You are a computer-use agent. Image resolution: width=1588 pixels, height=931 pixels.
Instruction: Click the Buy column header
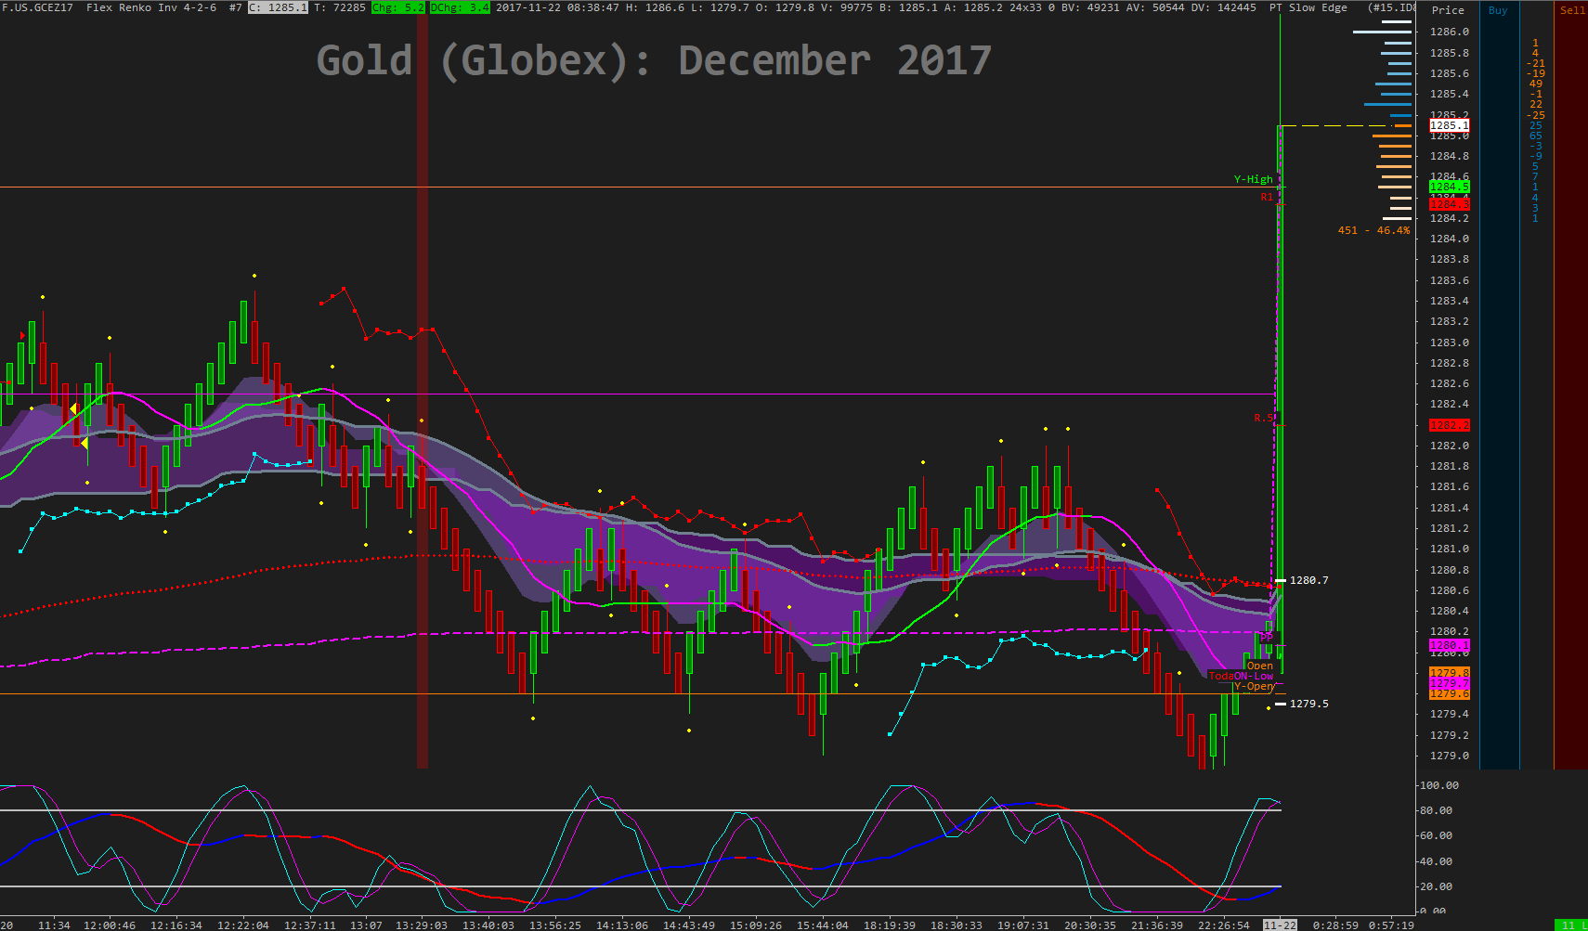[x=1498, y=10]
